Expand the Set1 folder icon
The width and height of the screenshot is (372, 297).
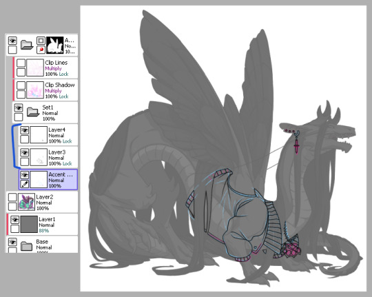[33, 112]
